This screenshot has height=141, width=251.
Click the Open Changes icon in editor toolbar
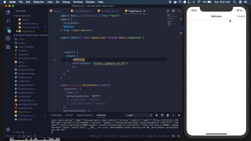pos(167,11)
